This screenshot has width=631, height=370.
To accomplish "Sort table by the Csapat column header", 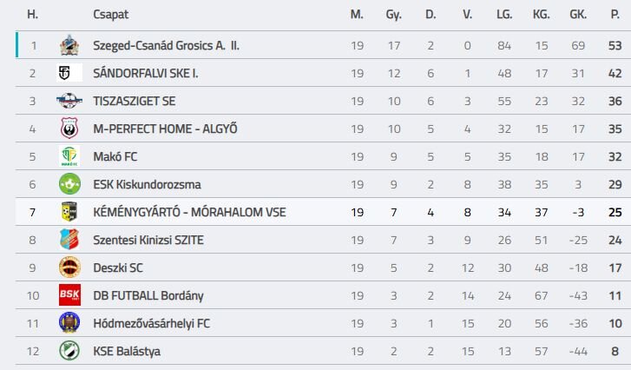I will [111, 15].
